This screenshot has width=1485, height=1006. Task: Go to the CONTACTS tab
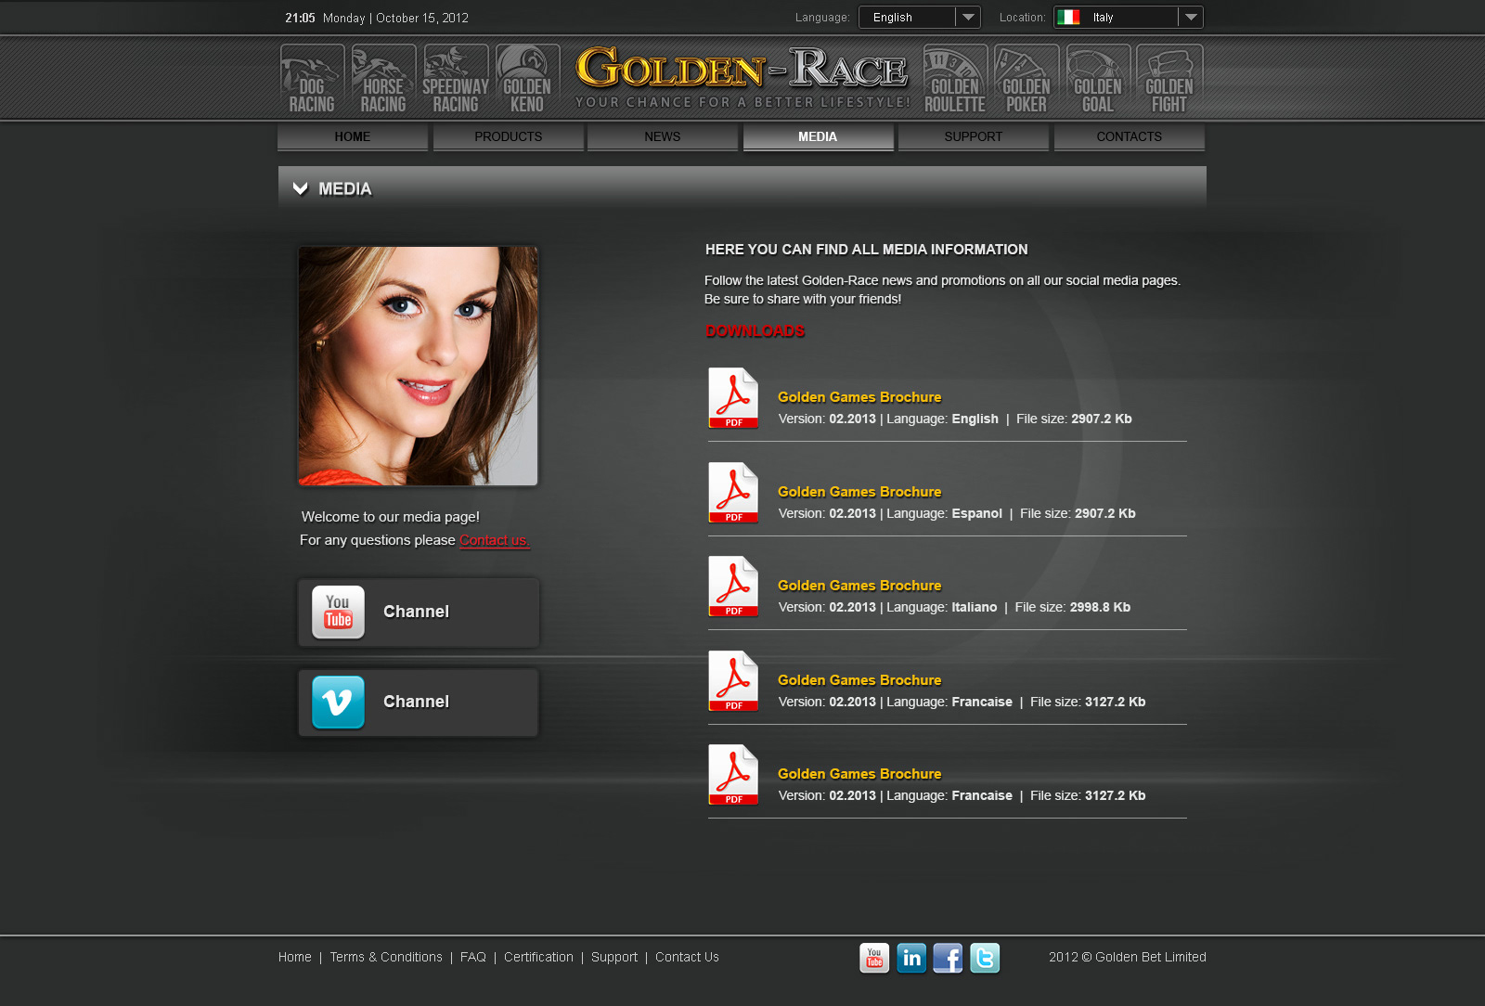1130,136
